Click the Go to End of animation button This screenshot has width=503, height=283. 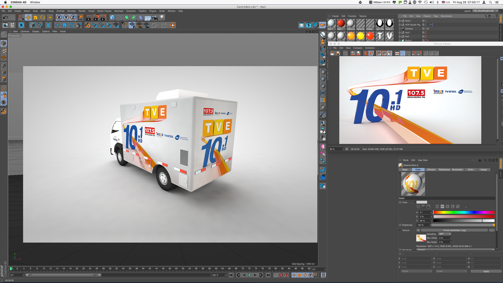coord(268,275)
